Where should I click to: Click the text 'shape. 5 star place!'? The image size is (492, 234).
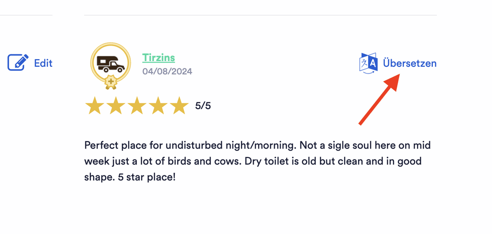pyautogui.click(x=130, y=177)
